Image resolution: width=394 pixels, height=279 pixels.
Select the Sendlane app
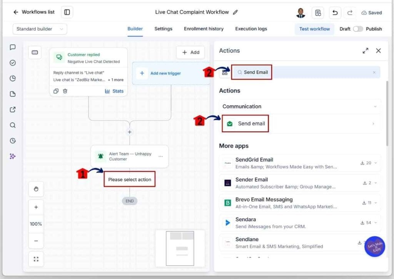pyautogui.click(x=300, y=242)
